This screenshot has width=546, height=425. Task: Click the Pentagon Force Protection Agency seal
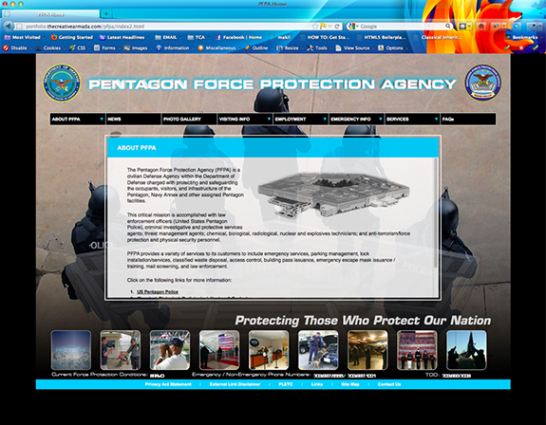pos(483,83)
